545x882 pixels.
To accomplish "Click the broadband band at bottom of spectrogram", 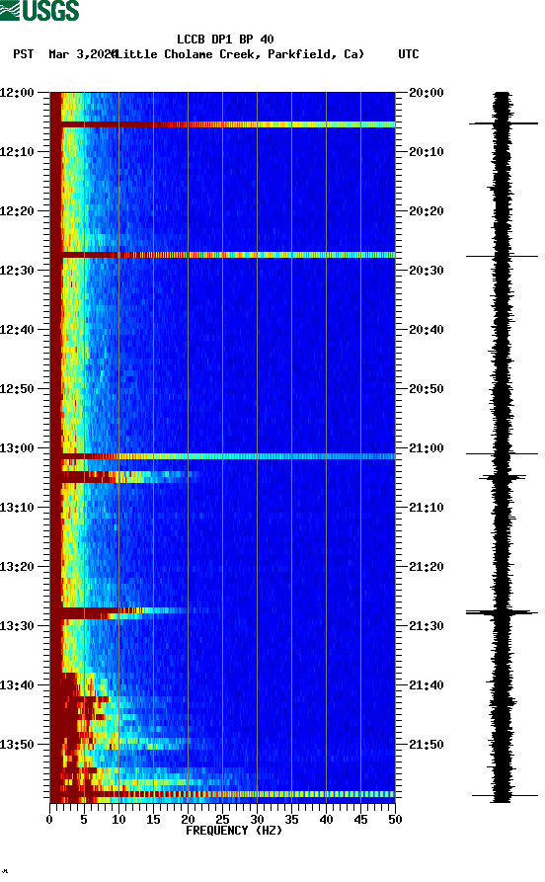I will (x=223, y=794).
